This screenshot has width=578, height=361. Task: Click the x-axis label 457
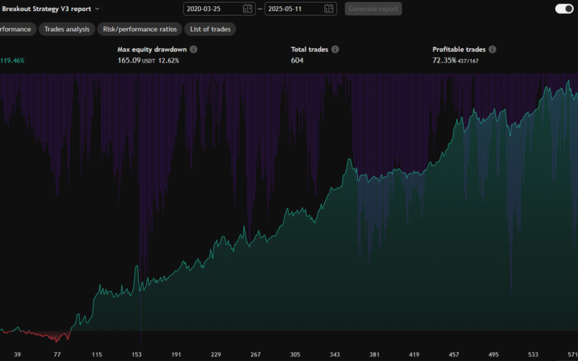click(x=453, y=355)
